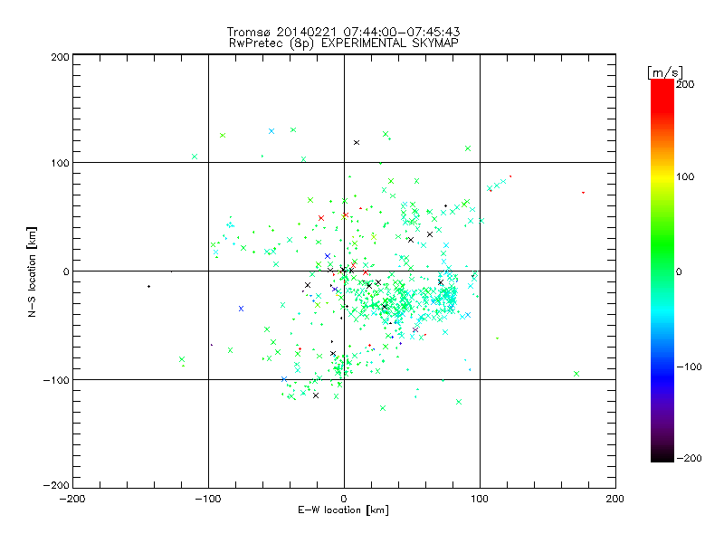Click the colorbar label '200' at top
Viewport: 724px width, 543px height.
pyautogui.click(x=685, y=84)
